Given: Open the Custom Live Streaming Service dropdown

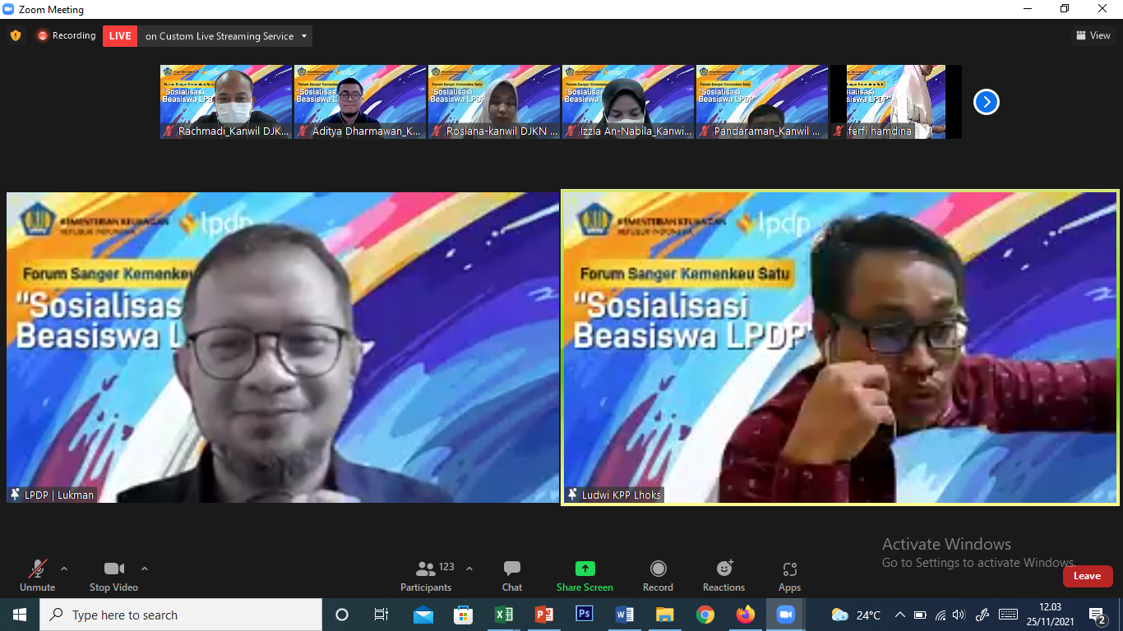Looking at the screenshot, I should tap(304, 36).
